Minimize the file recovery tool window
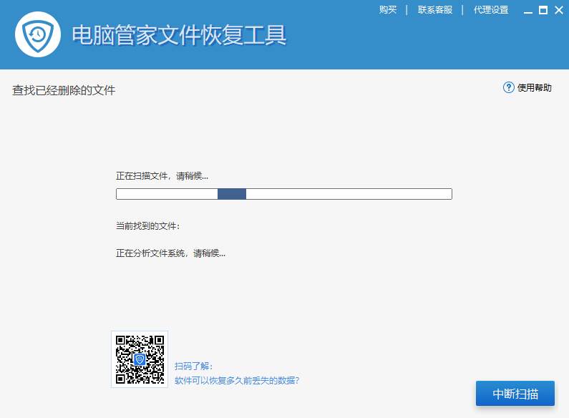The height and width of the screenshot is (418, 569). (x=527, y=10)
